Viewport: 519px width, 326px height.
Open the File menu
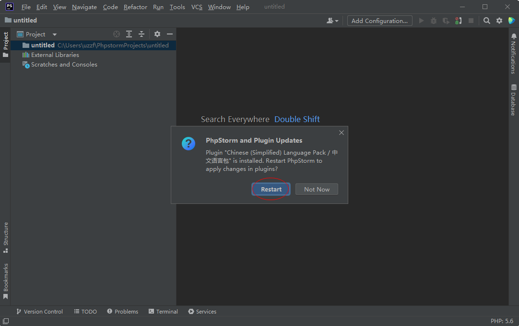(26, 7)
